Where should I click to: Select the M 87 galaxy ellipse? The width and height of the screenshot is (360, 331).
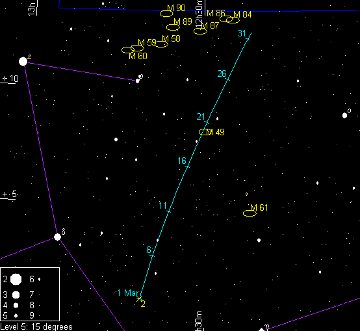[200, 31]
